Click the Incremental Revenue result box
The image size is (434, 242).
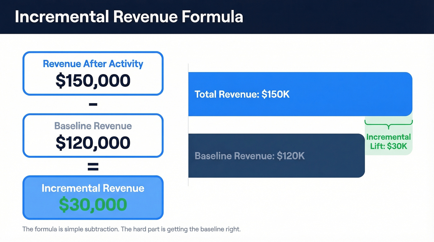click(93, 197)
